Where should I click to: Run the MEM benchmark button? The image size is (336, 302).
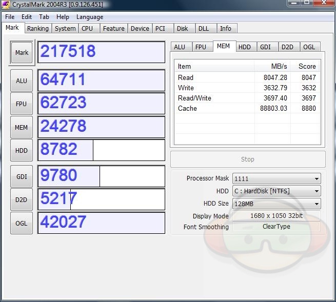click(x=22, y=127)
